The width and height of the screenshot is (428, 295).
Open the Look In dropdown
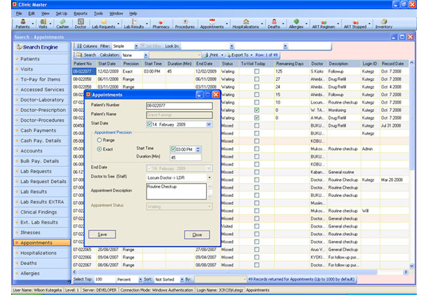[x=232, y=47]
